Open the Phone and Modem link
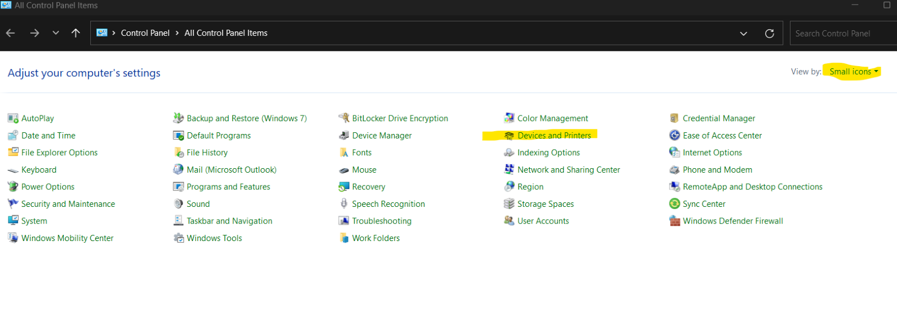Screen dimensions: 897x310 718,170
